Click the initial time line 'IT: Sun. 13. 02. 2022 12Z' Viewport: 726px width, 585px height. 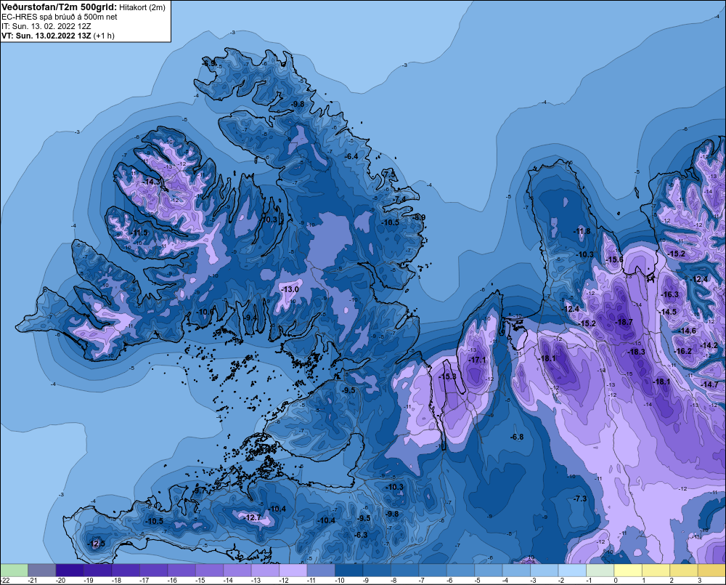46,26
